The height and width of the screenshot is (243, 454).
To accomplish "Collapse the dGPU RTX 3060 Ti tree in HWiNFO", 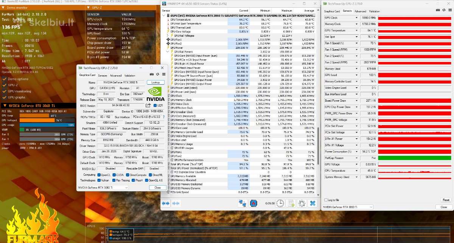I will pos(163,15).
